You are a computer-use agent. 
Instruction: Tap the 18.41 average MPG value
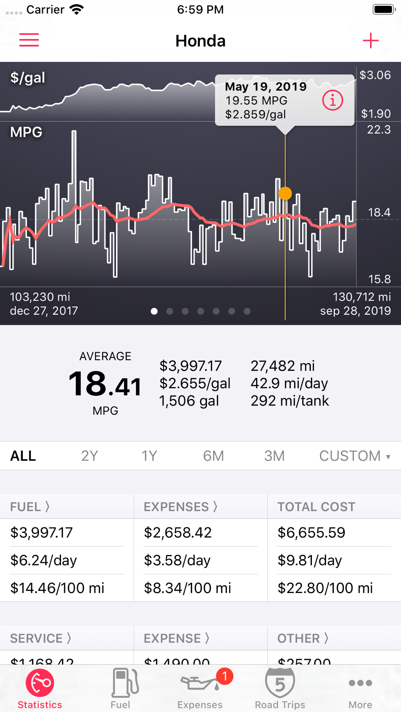point(105,384)
